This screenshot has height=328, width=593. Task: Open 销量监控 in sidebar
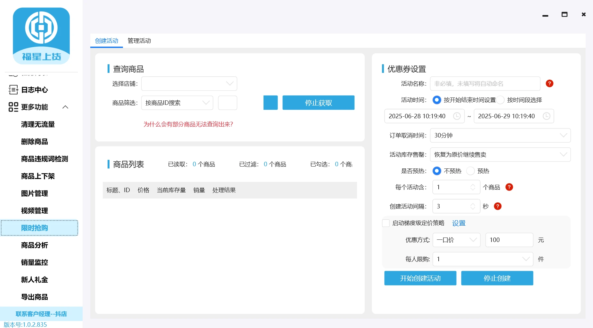[x=34, y=262]
